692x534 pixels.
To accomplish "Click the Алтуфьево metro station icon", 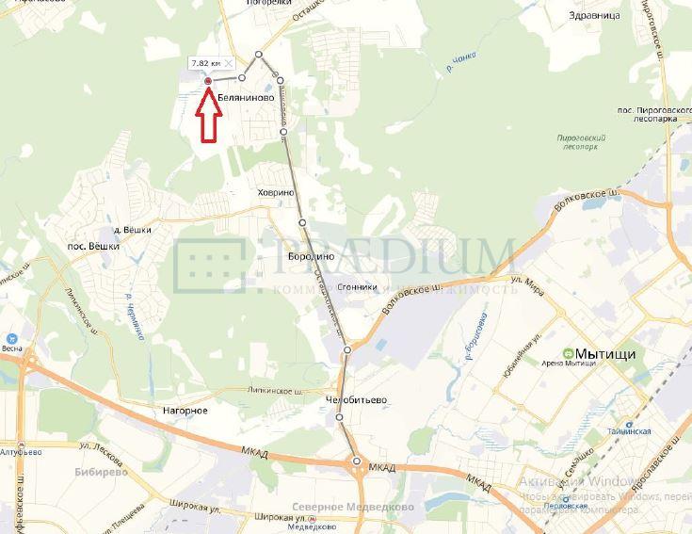I will point(21,445).
